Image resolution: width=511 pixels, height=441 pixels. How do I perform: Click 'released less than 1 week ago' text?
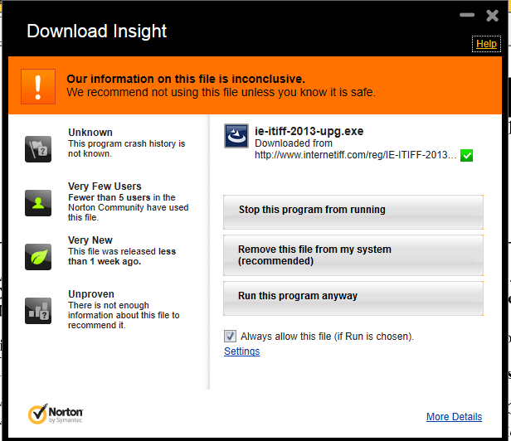122,256
